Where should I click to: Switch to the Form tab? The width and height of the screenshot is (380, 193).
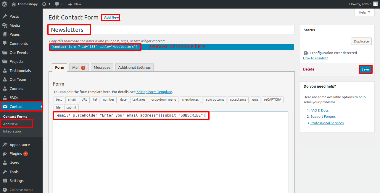(x=59, y=67)
